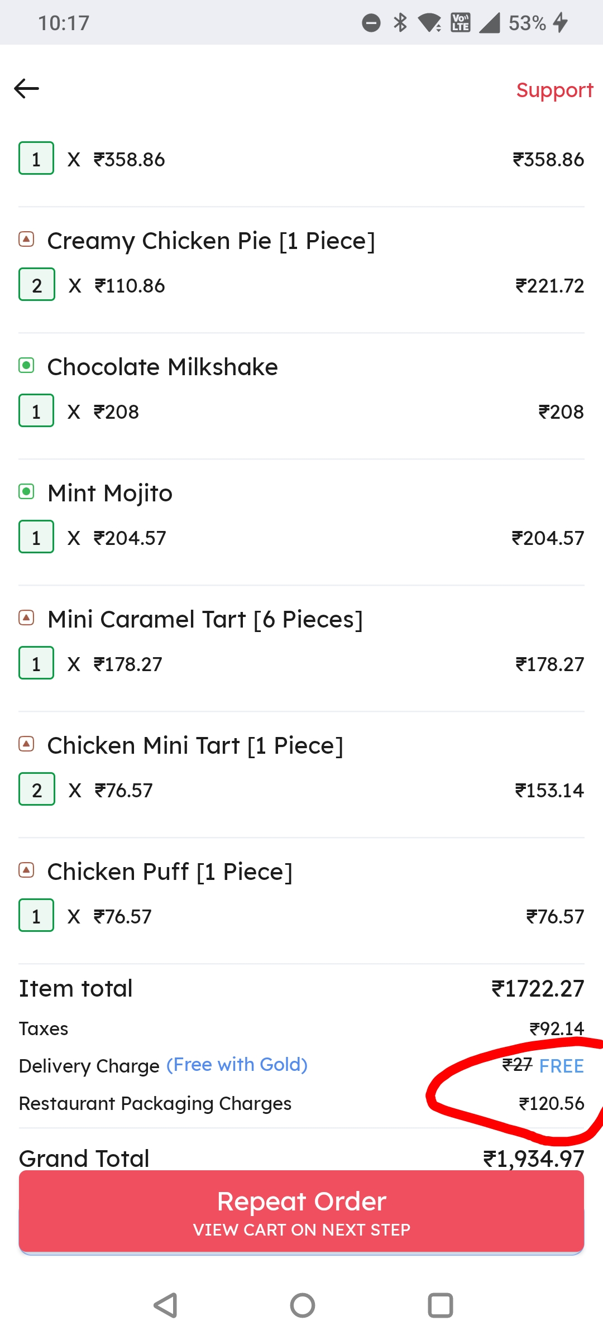
Task: Tap veg icon beside Chocolate Milkshake
Action: (x=26, y=366)
